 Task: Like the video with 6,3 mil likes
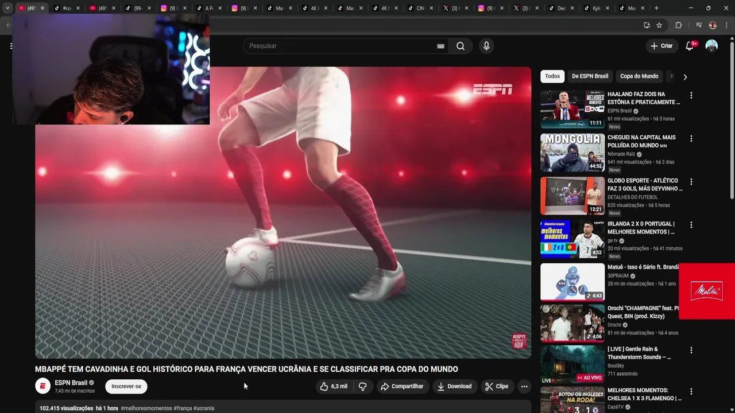coord(334,387)
